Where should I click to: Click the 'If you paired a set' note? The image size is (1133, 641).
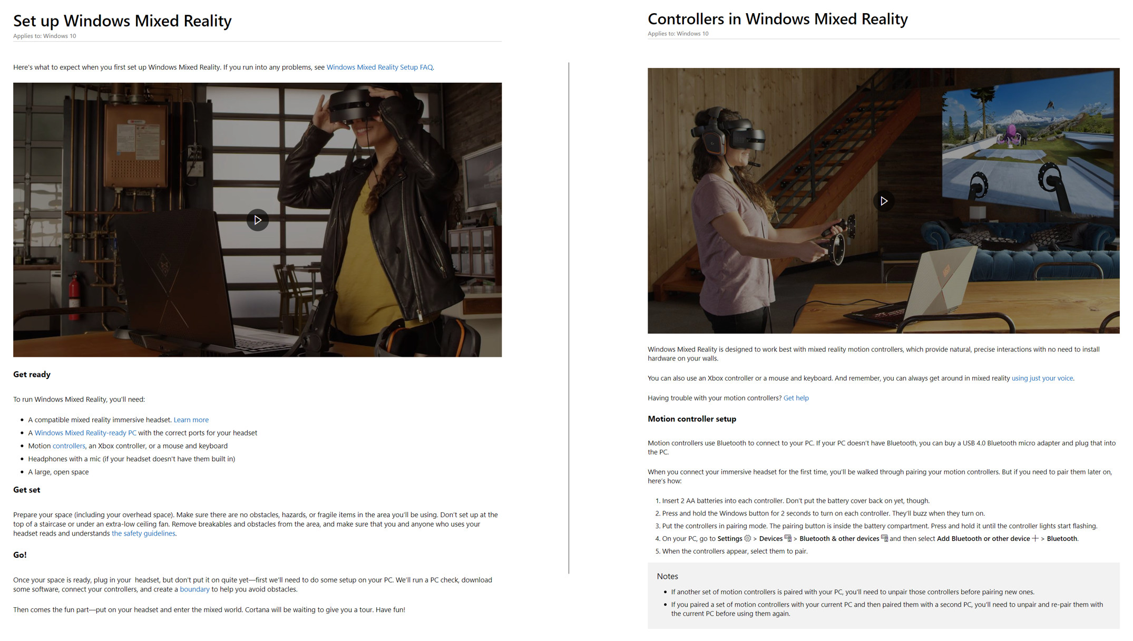886,609
